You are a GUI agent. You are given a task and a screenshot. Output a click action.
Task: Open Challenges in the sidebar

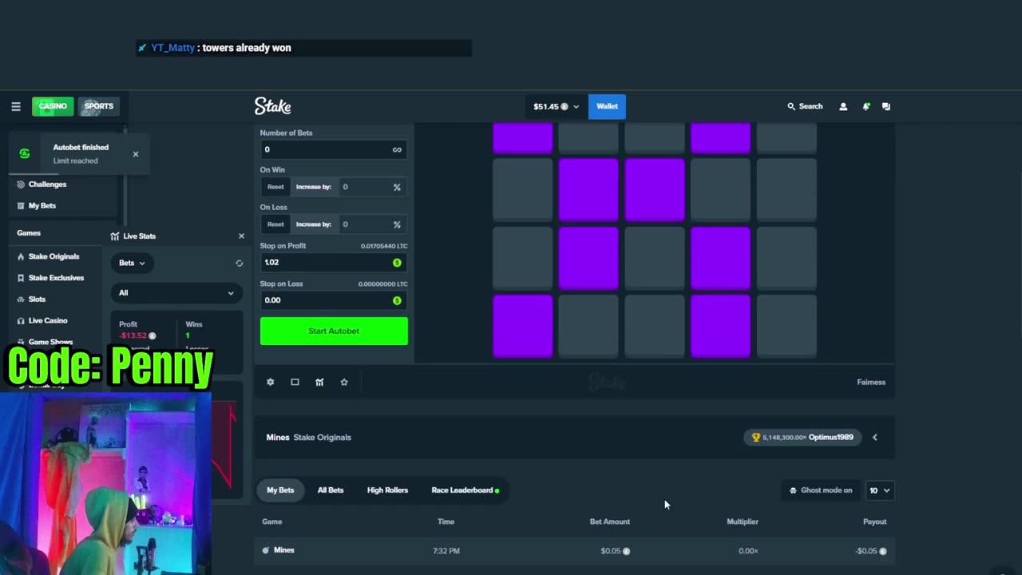tap(47, 184)
